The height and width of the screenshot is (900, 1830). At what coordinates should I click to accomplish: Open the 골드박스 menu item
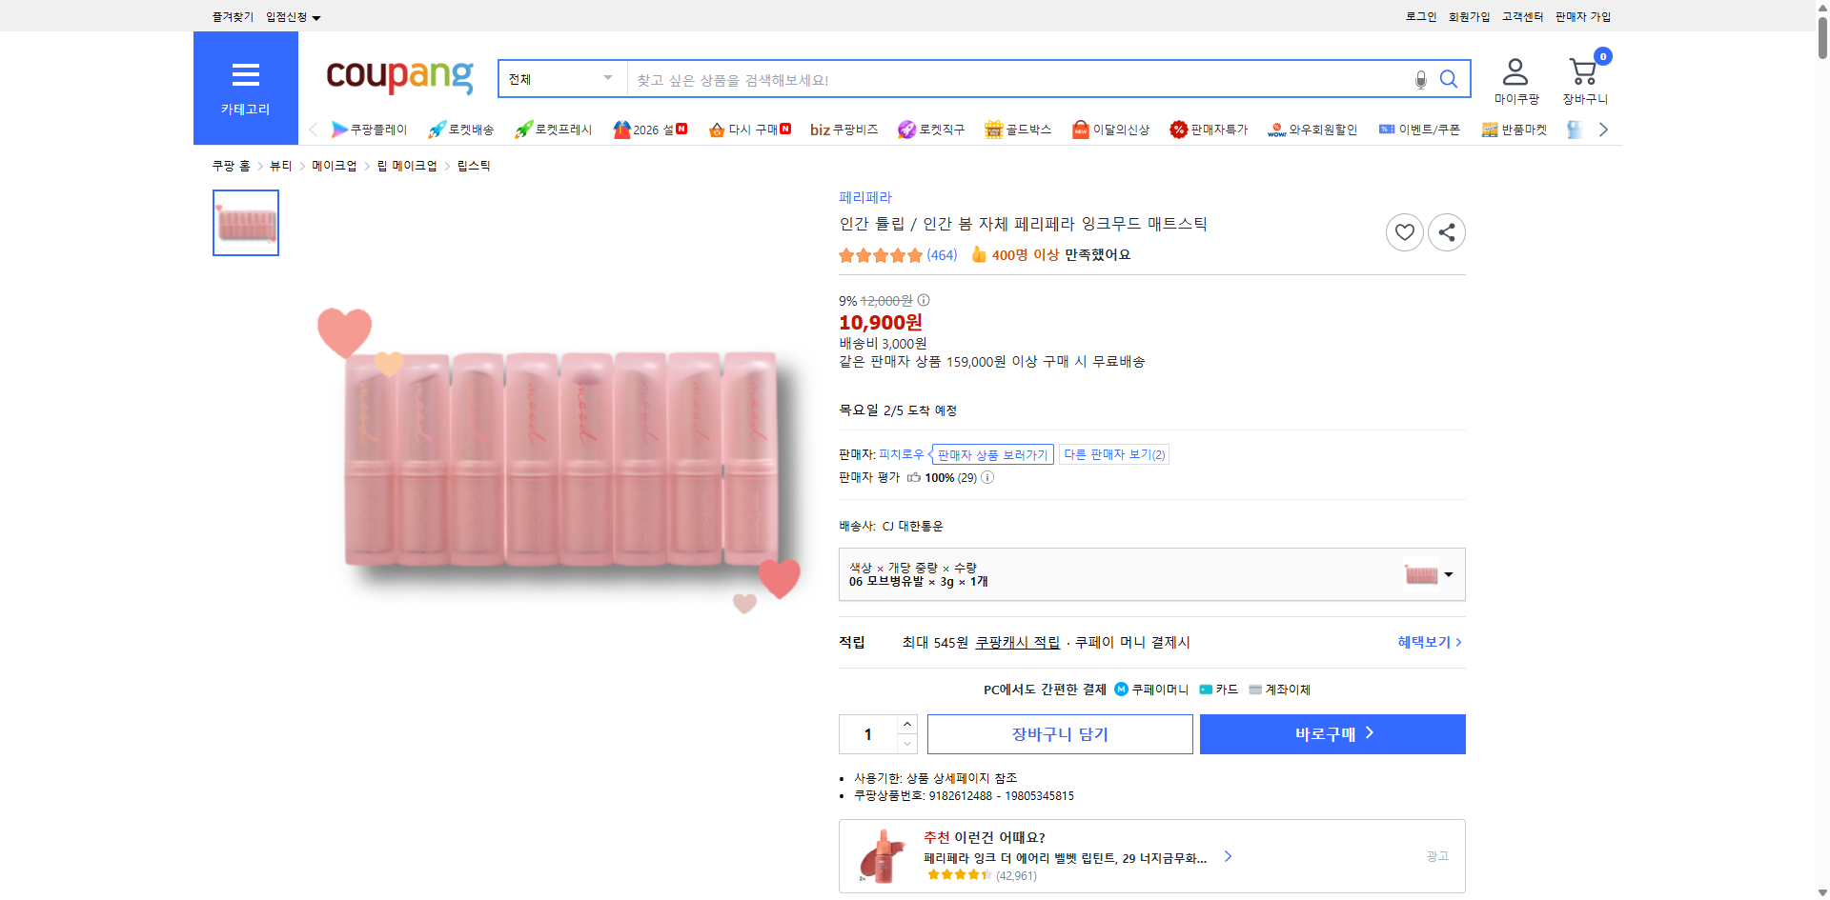click(x=1017, y=130)
